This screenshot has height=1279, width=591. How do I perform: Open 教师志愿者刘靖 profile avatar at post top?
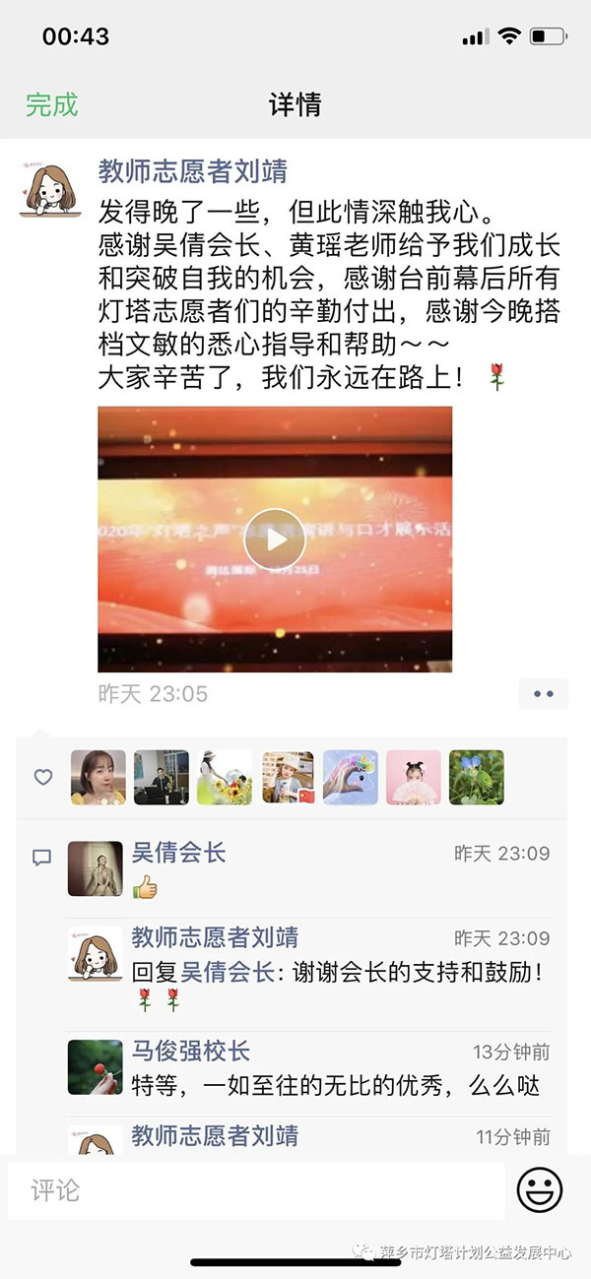click(x=51, y=187)
